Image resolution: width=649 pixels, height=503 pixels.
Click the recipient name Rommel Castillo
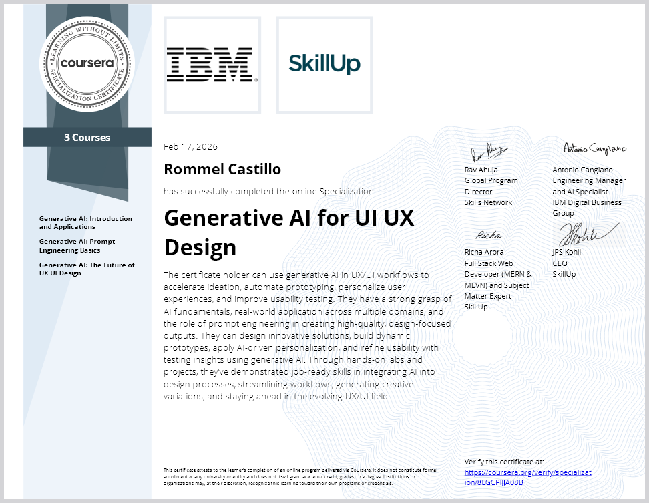pos(222,169)
